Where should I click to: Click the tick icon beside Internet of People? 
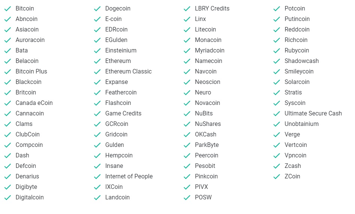[x=97, y=177]
